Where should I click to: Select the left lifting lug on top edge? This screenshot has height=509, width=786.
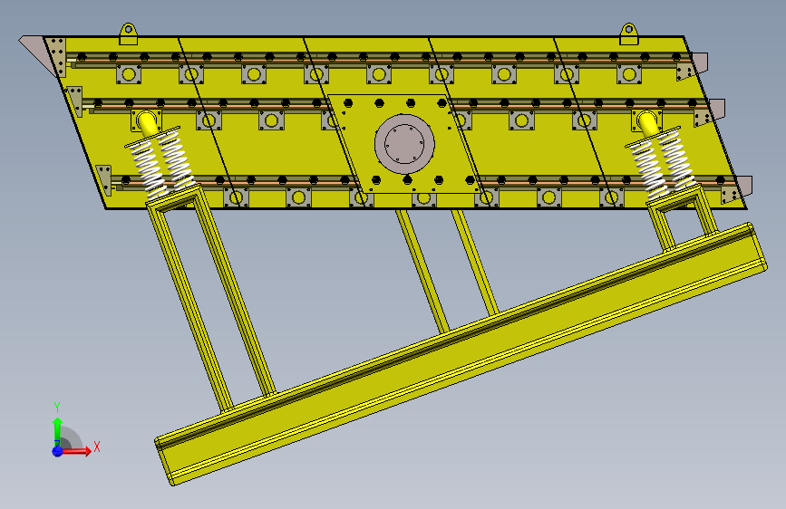(x=129, y=34)
